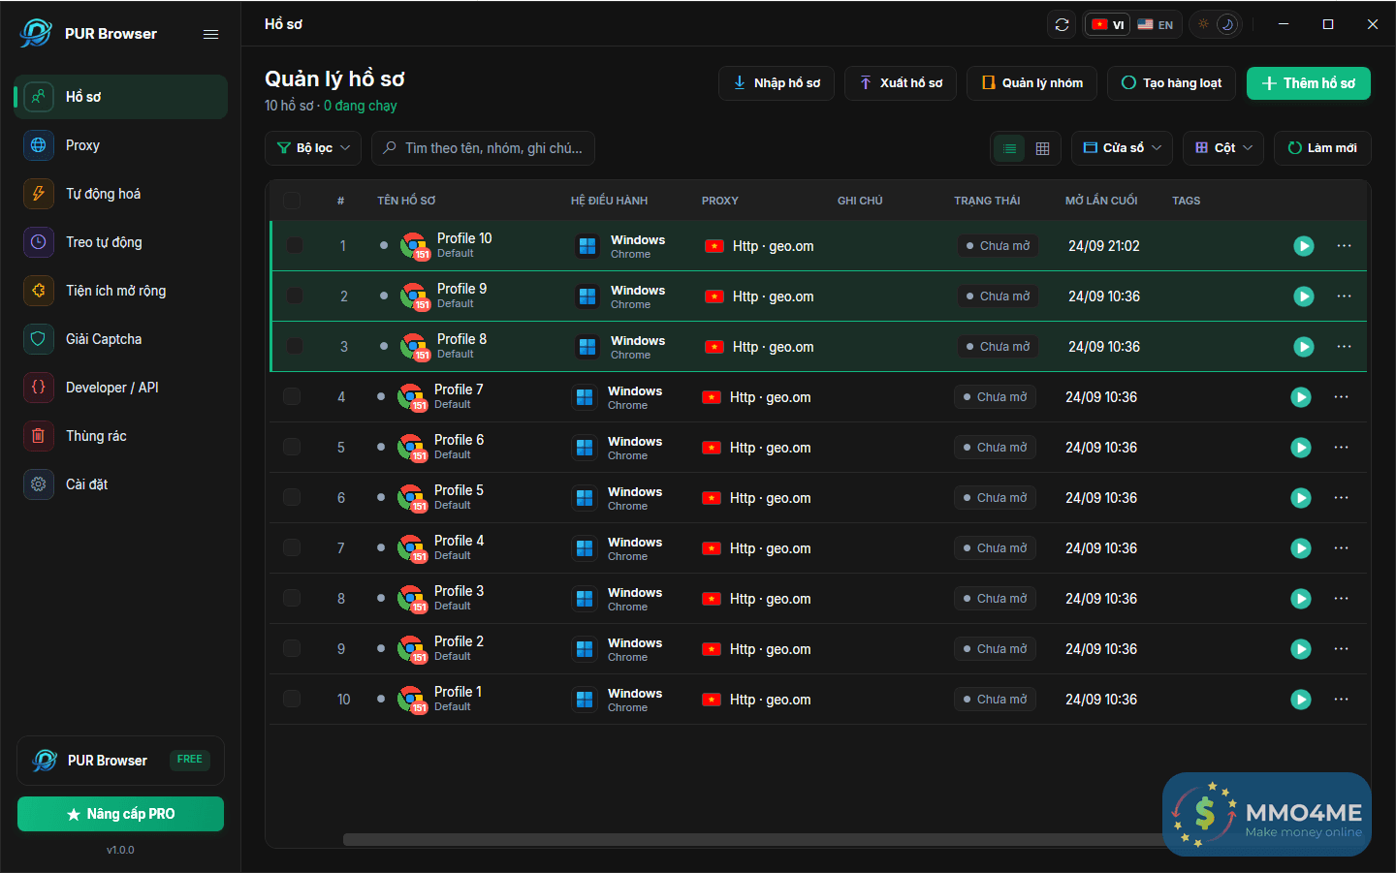
Task: Start Profile 10 with its play icon
Action: coord(1304,246)
